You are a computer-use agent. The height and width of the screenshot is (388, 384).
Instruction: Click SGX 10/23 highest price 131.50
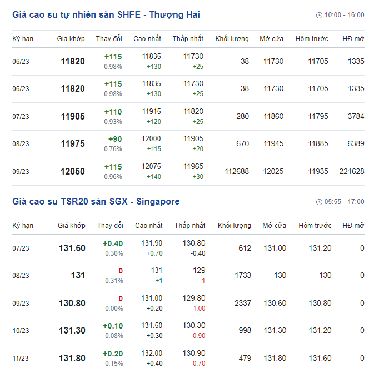tap(152, 325)
